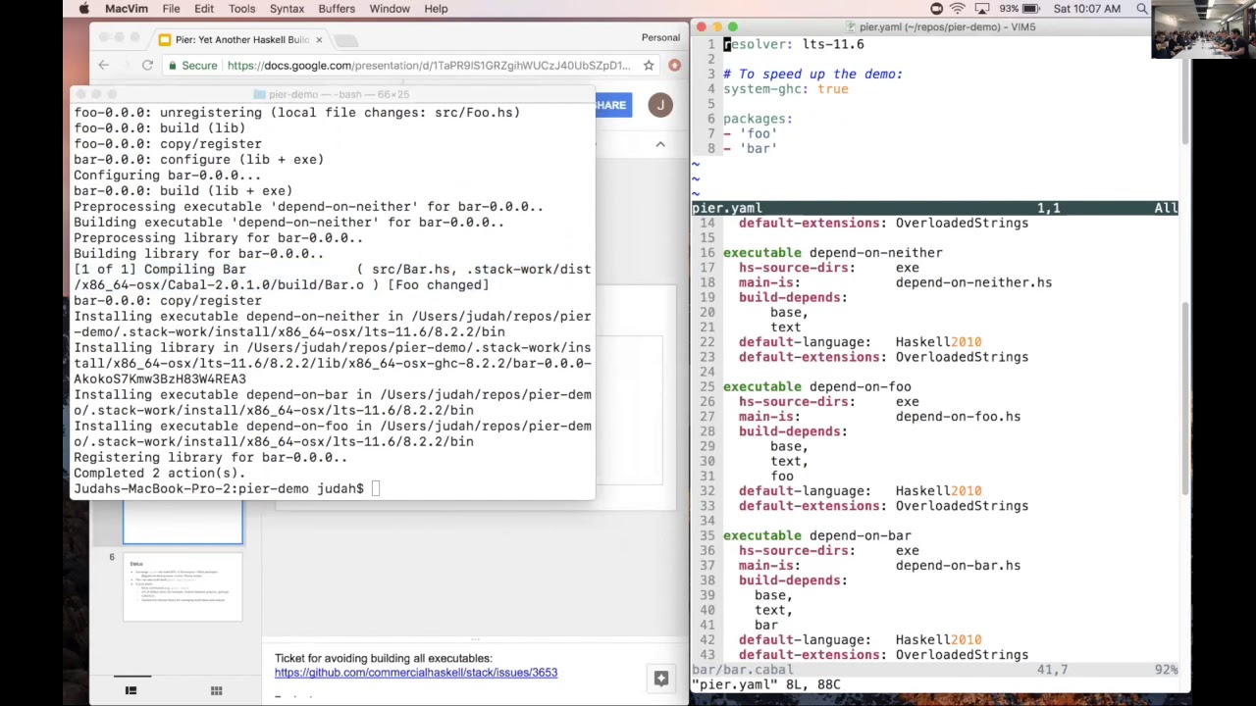Open the Help menu
1256x706 pixels.
[x=436, y=9]
